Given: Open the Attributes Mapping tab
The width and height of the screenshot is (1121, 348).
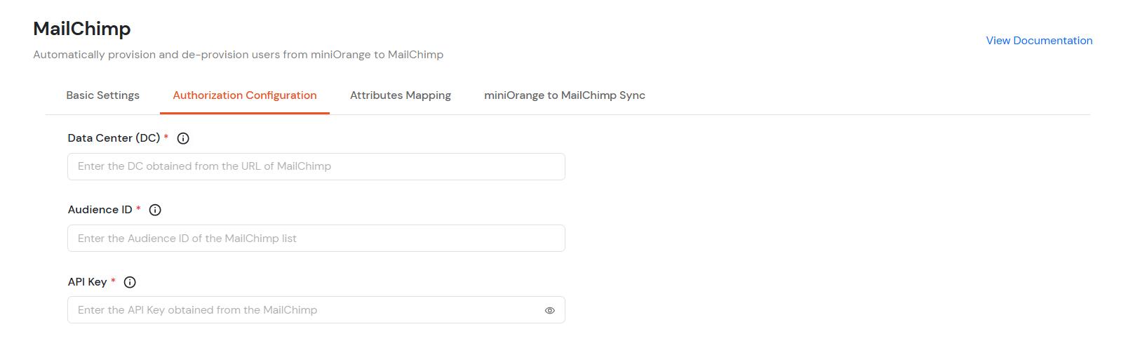Looking at the screenshot, I should [x=401, y=95].
